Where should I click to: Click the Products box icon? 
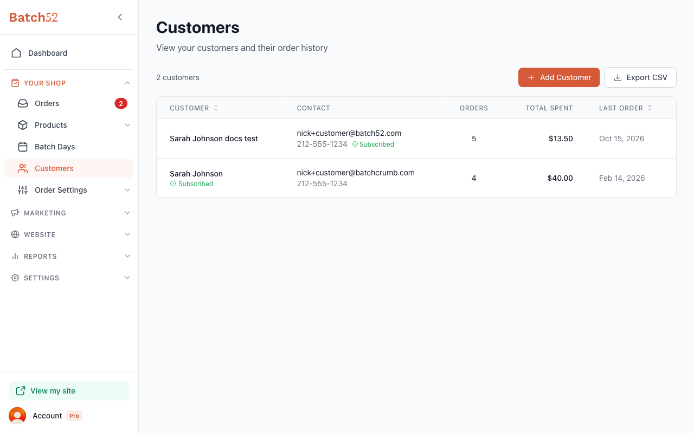pos(23,125)
